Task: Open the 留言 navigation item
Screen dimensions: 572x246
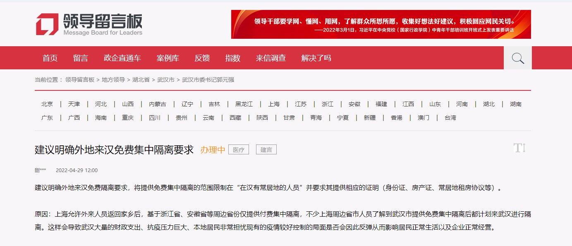Action: [x=81, y=58]
